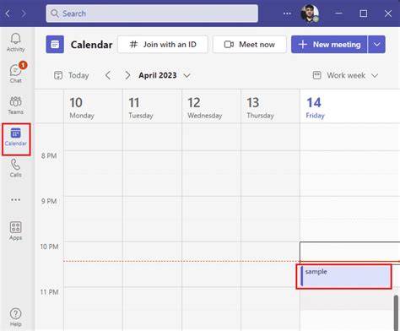The height and width of the screenshot is (331, 400).
Task: Open the Settings and more ellipsis in the title bar
Action: 287,14
